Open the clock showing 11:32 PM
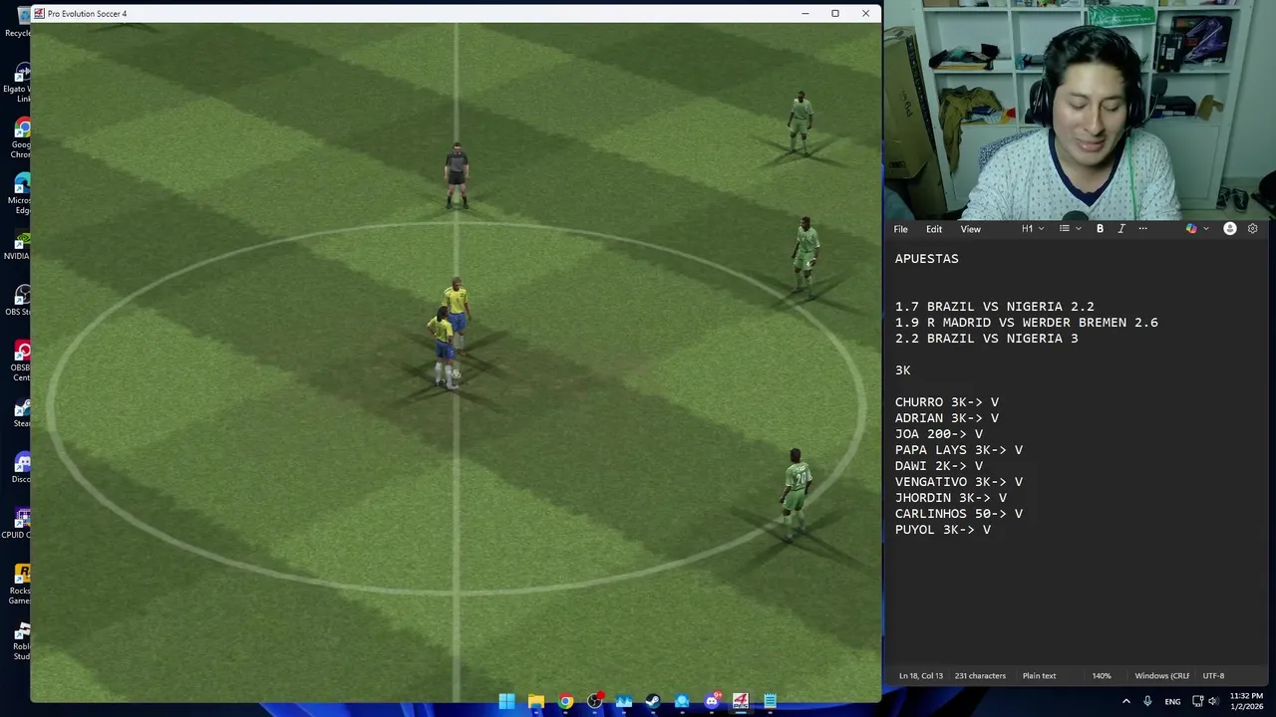1276x717 pixels. pos(1246,701)
